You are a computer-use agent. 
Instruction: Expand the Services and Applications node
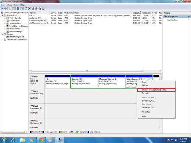2,40
